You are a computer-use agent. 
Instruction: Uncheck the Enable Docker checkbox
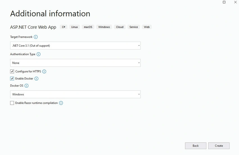pyautogui.click(x=12, y=78)
